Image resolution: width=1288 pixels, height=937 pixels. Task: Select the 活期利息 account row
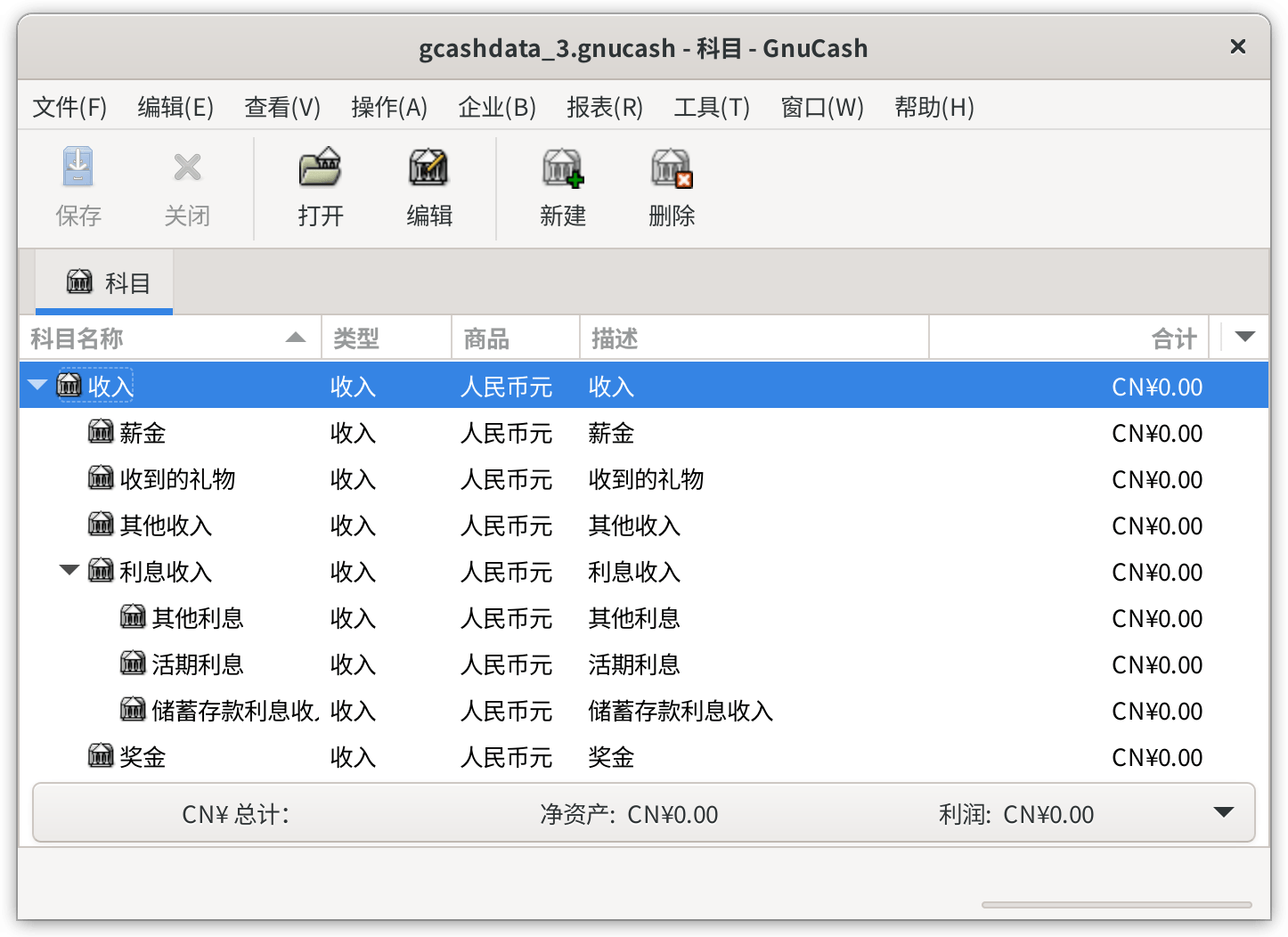coord(644,664)
